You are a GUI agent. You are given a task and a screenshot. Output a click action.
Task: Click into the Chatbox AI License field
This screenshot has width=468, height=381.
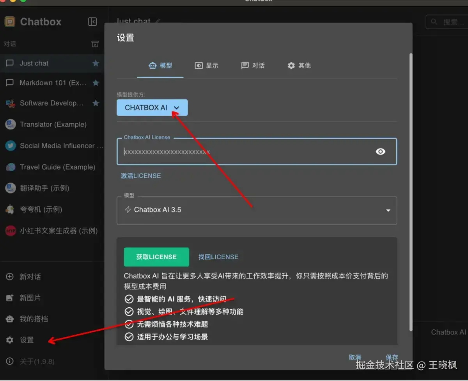coord(257,152)
